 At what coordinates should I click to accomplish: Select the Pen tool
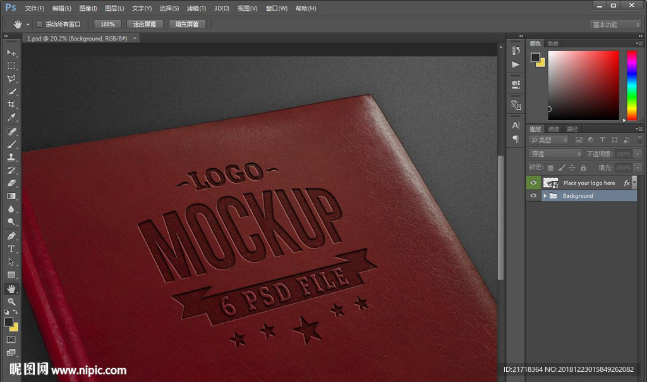tap(11, 235)
